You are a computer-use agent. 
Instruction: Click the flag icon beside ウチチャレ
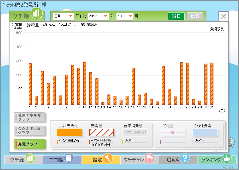pyautogui.click(x=149, y=158)
